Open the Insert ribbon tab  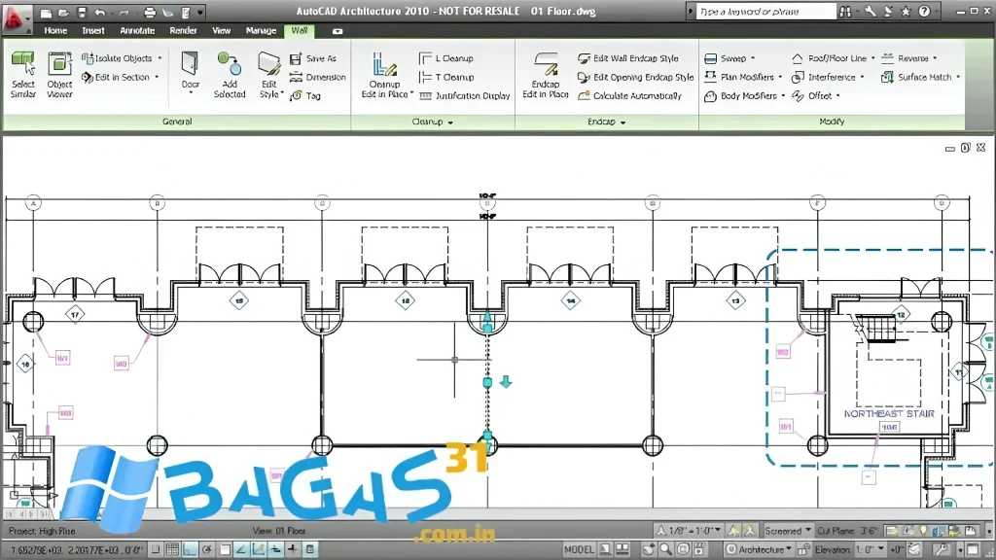[x=92, y=30]
